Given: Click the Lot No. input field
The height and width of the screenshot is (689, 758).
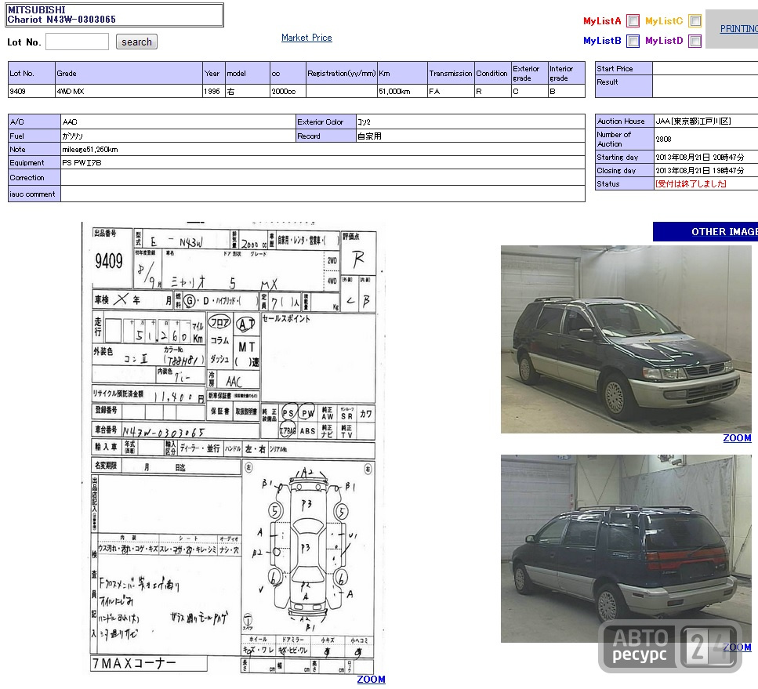Looking at the screenshot, I should click(78, 42).
